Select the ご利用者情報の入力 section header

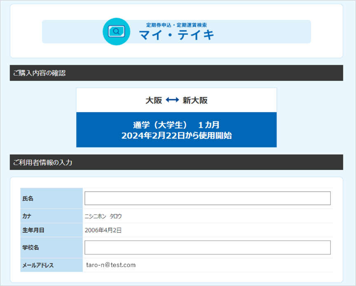[x=43, y=163]
